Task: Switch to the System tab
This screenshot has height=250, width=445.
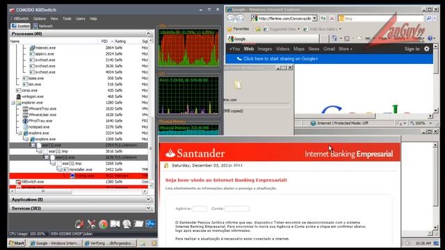Action: 20,26
